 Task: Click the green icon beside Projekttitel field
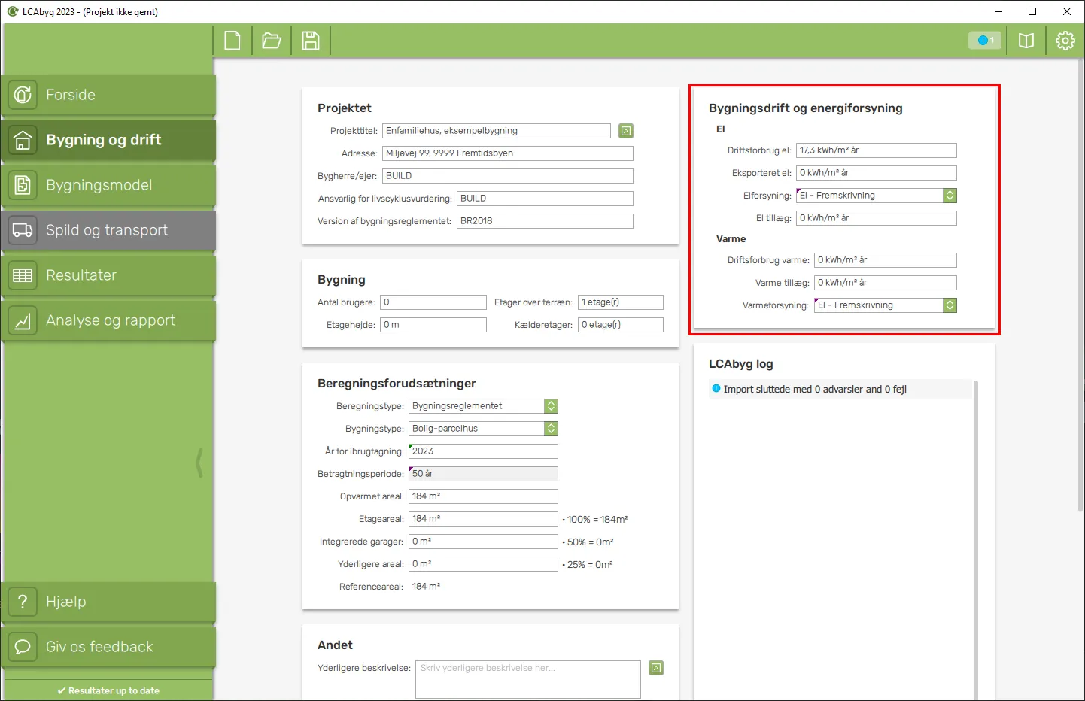(626, 131)
